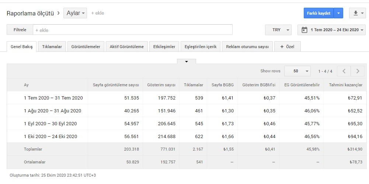Image resolution: width=369 pixels, height=184 pixels.
Task: Click + ekle next to Aylar
Action: (98, 13)
